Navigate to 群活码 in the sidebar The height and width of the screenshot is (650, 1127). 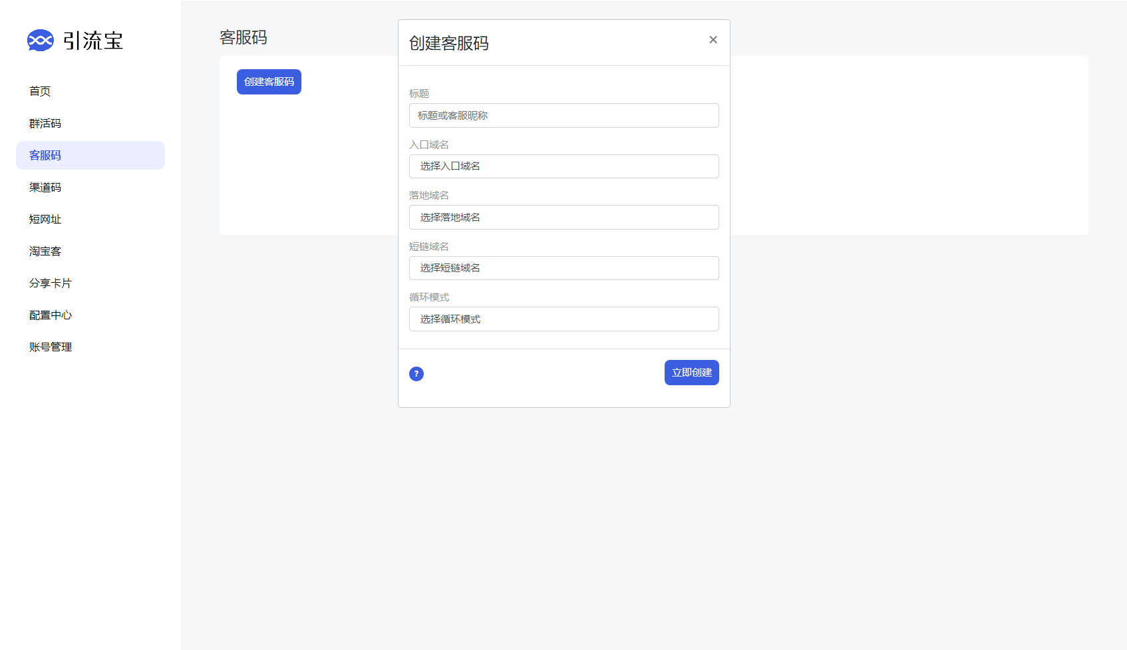(x=44, y=123)
